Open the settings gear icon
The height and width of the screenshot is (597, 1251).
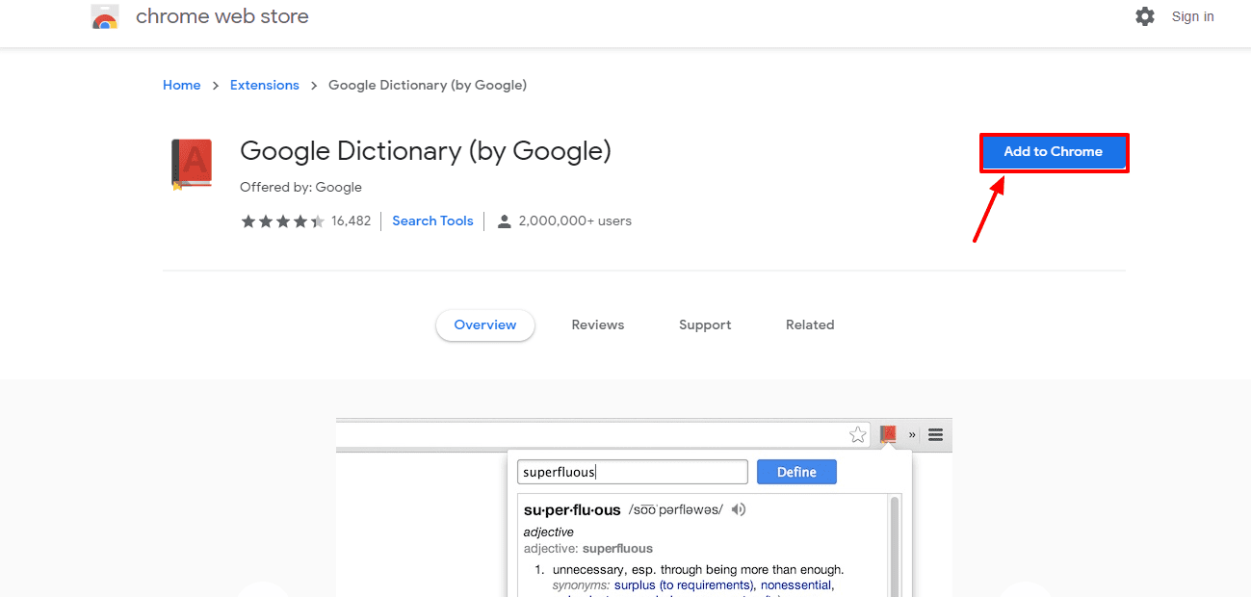click(1144, 16)
